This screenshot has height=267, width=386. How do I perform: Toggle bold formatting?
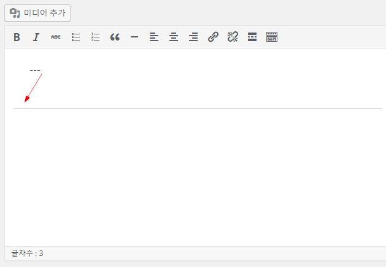(x=17, y=37)
